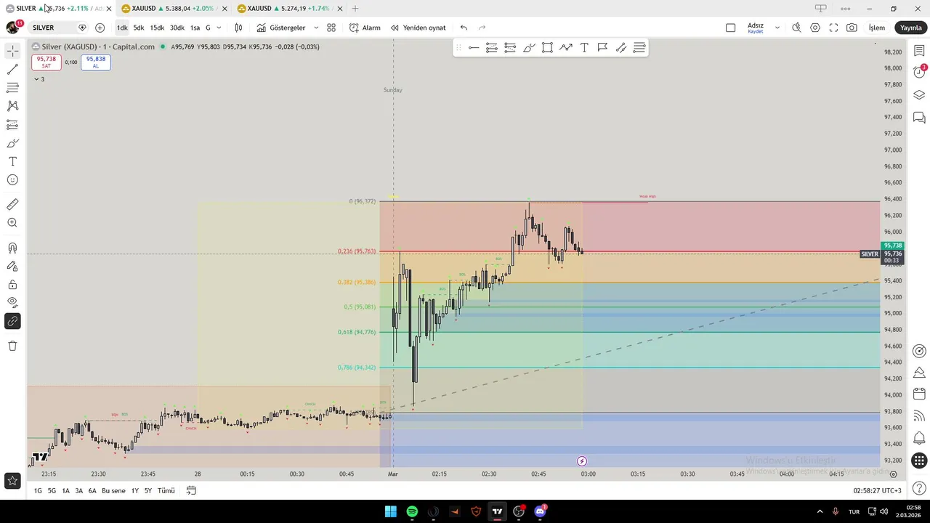The width and height of the screenshot is (930, 523).
Task: Add symbol with compare plus icon
Action: pos(100,28)
